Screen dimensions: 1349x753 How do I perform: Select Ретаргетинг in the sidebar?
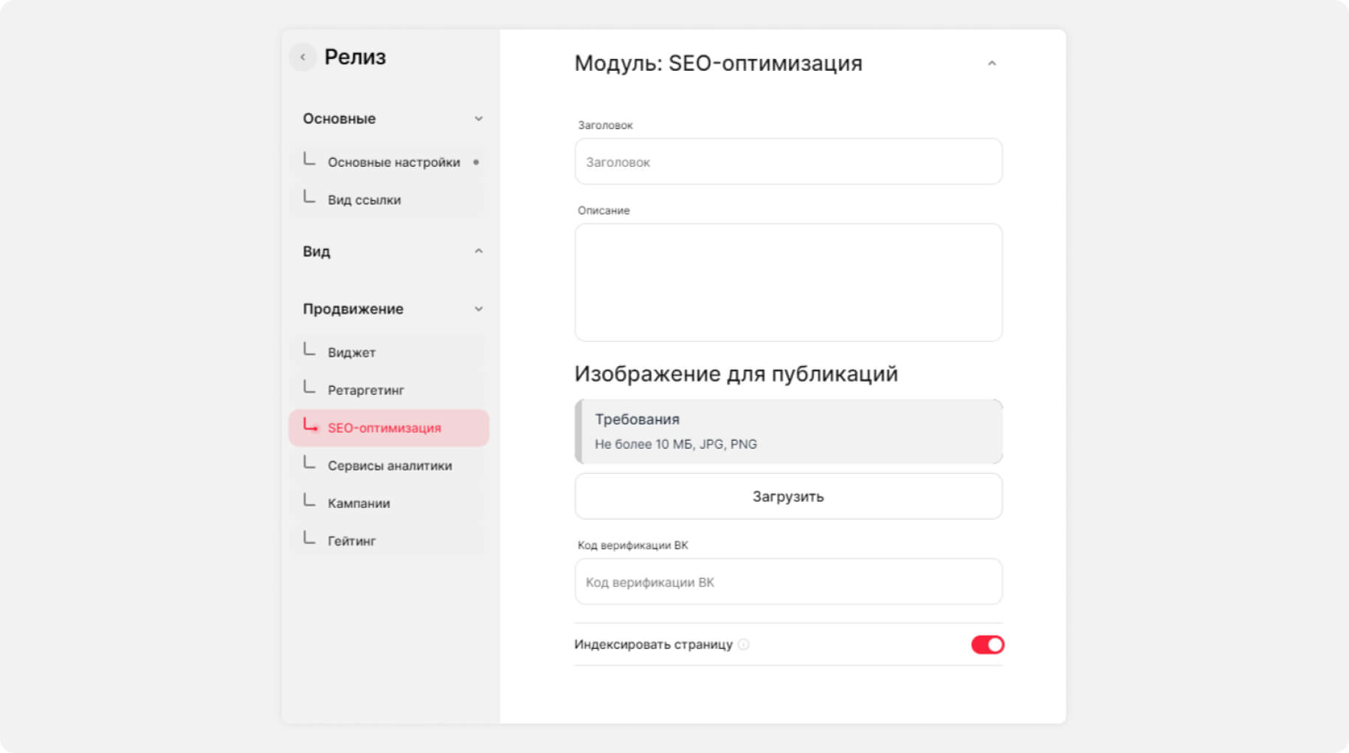click(x=366, y=391)
